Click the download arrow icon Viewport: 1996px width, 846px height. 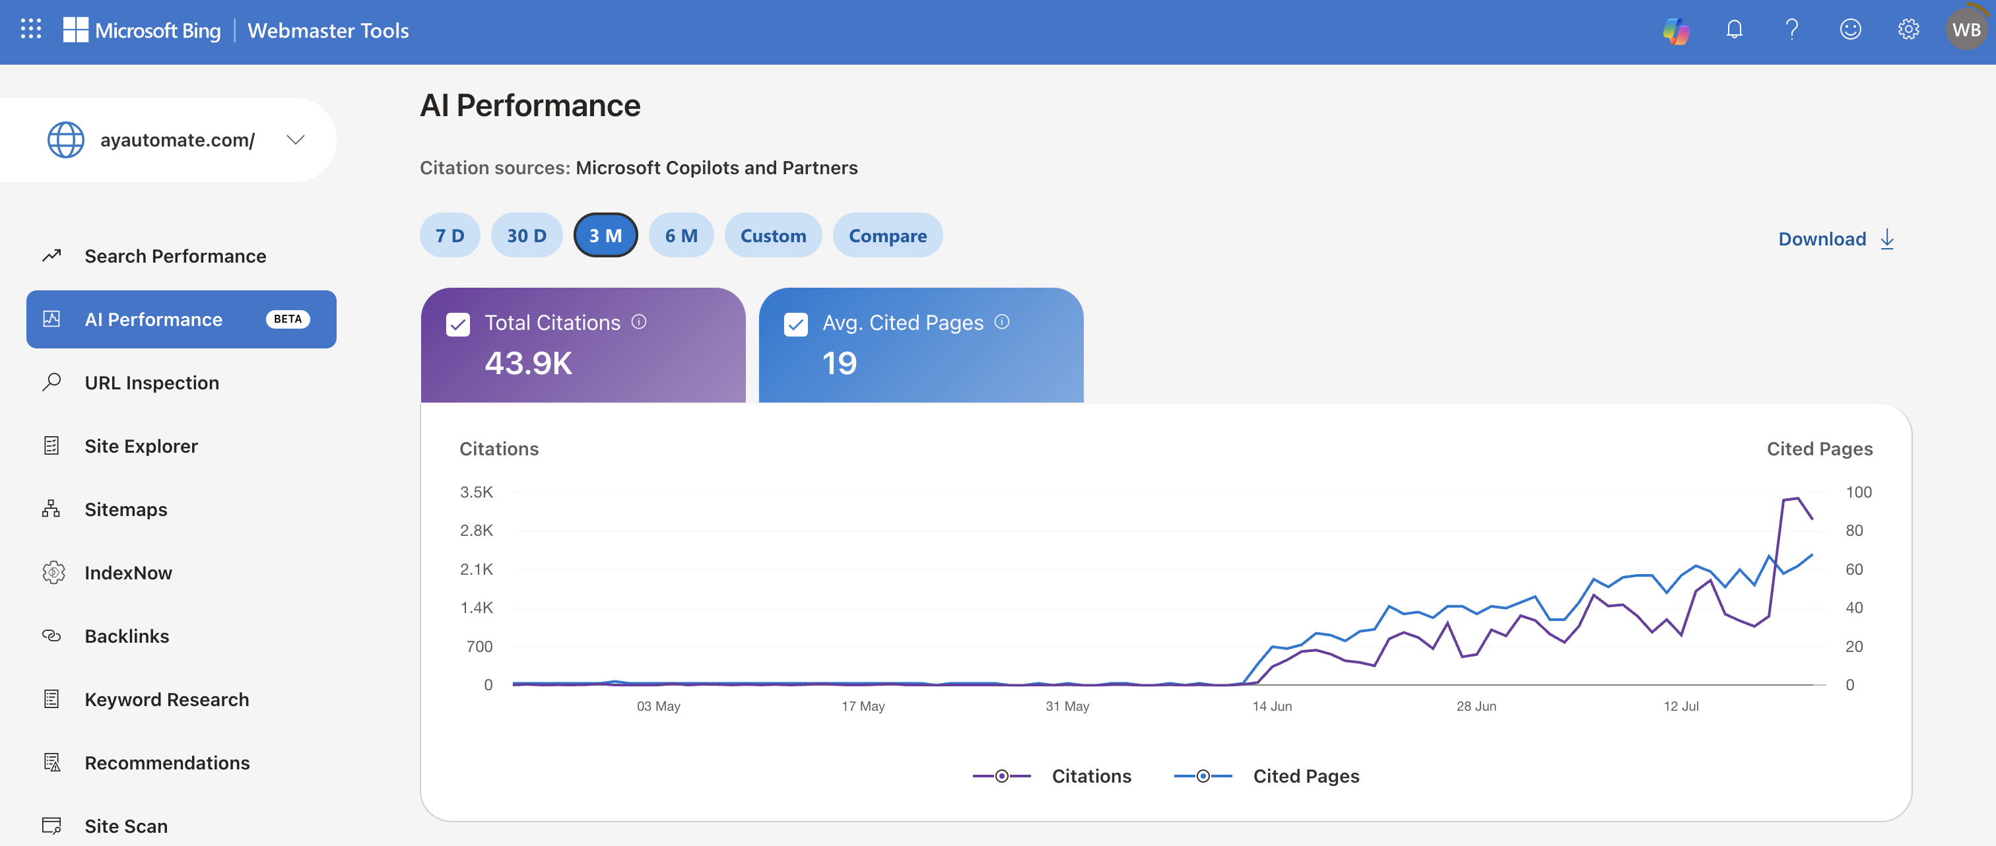point(1886,239)
